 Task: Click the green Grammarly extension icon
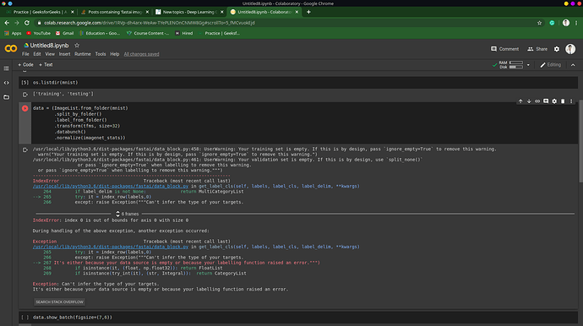click(552, 23)
